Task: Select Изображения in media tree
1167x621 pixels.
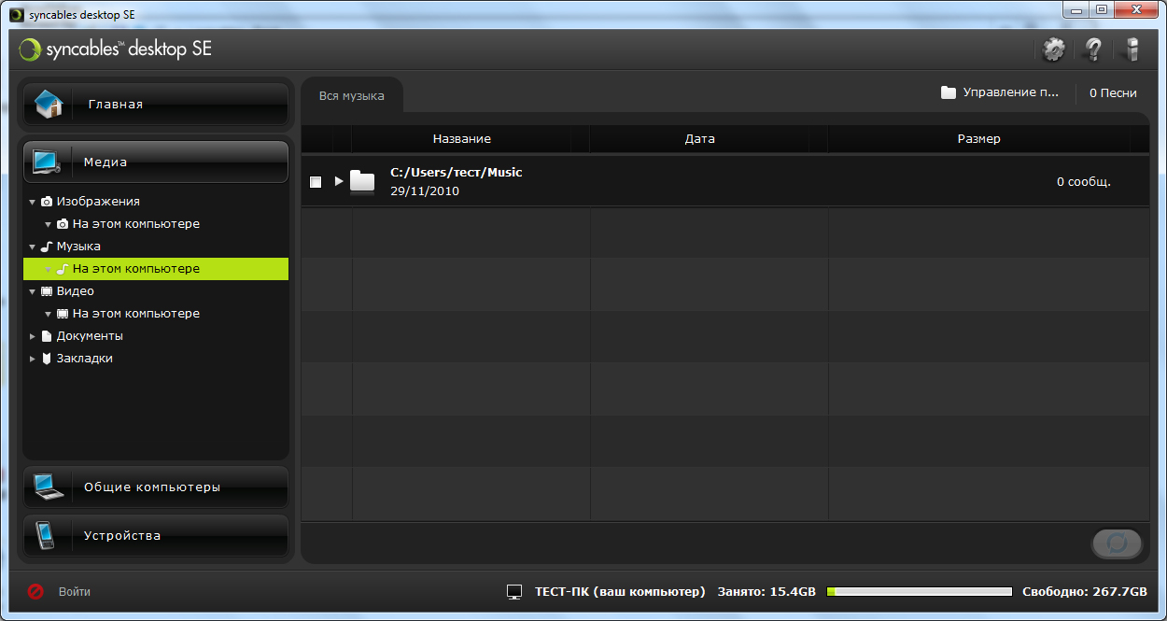Action: pyautogui.click(x=98, y=202)
